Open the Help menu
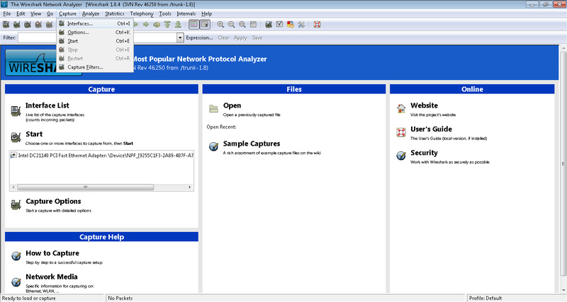Viewport: 567px width, 302px height. [x=206, y=13]
